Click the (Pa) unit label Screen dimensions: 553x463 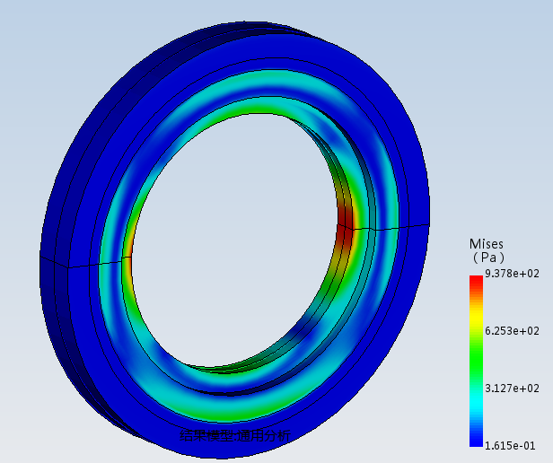click(488, 258)
